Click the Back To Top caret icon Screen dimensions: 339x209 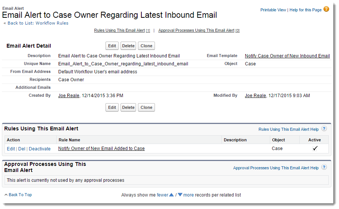click(6, 195)
